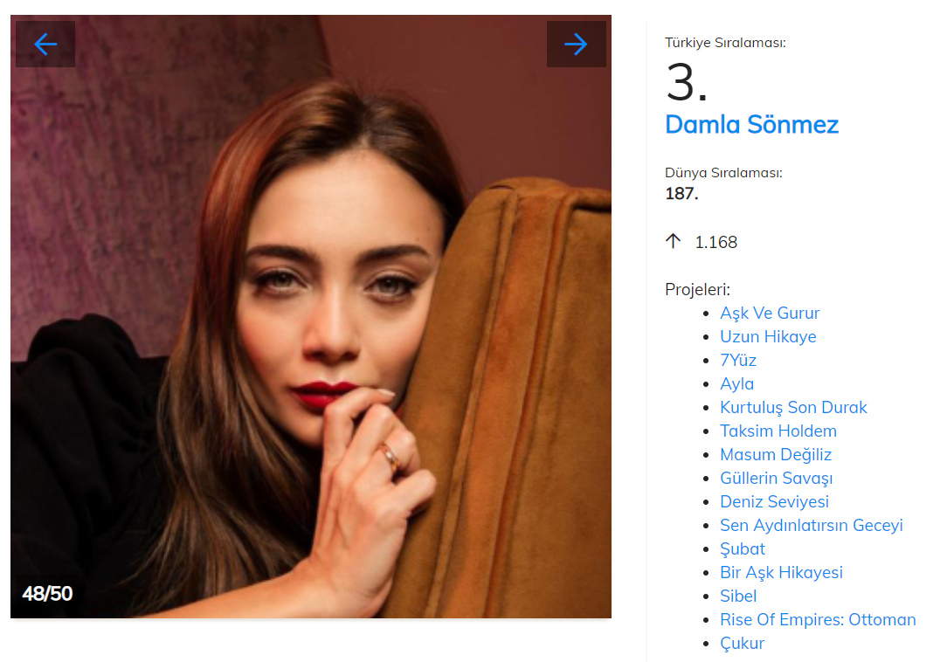Open the Sibel project link
940x662 pixels.
pyautogui.click(x=738, y=596)
